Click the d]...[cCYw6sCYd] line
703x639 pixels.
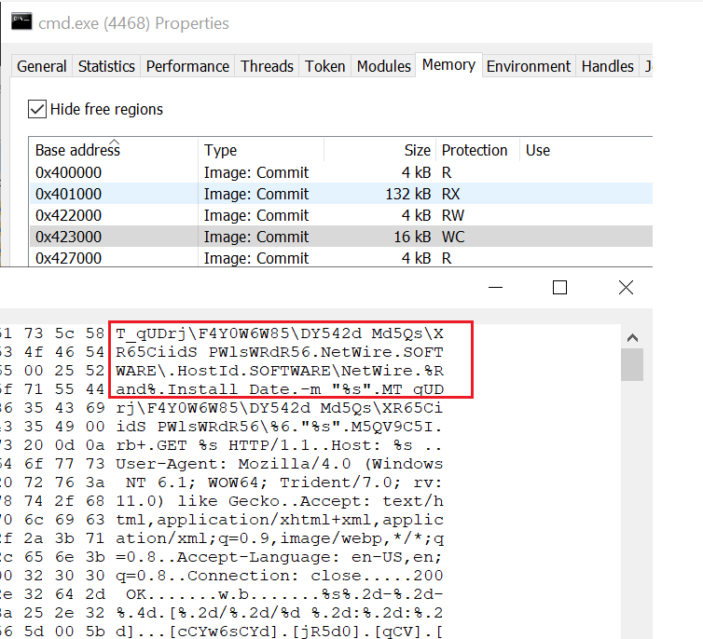coord(280,632)
